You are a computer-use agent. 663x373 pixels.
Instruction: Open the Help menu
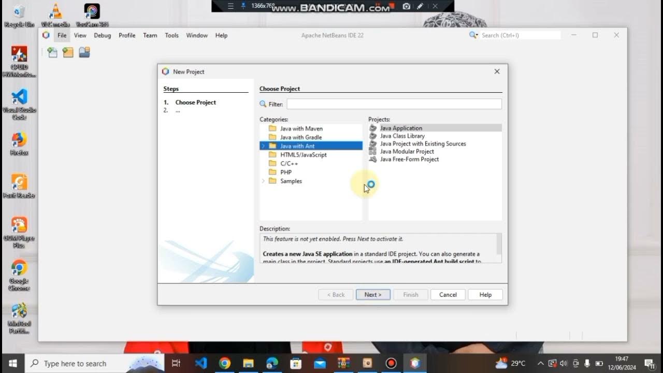point(221,35)
